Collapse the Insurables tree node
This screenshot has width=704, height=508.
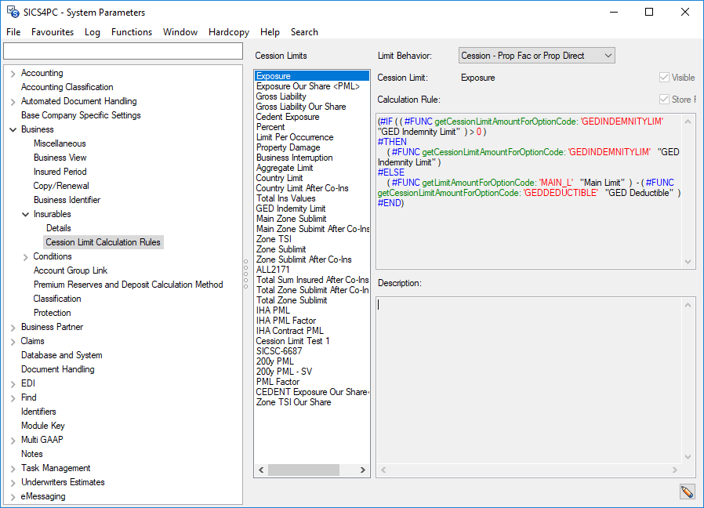pyautogui.click(x=24, y=213)
